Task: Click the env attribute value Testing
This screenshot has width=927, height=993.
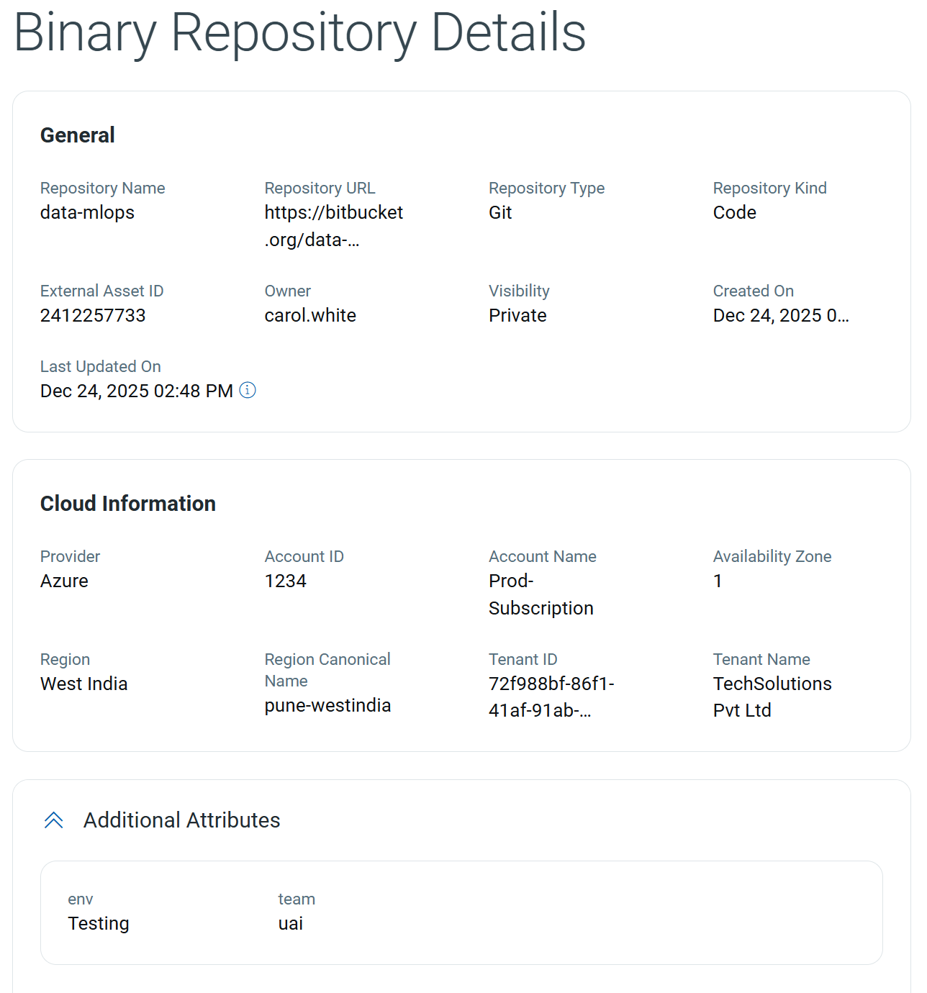Action: coord(99,923)
